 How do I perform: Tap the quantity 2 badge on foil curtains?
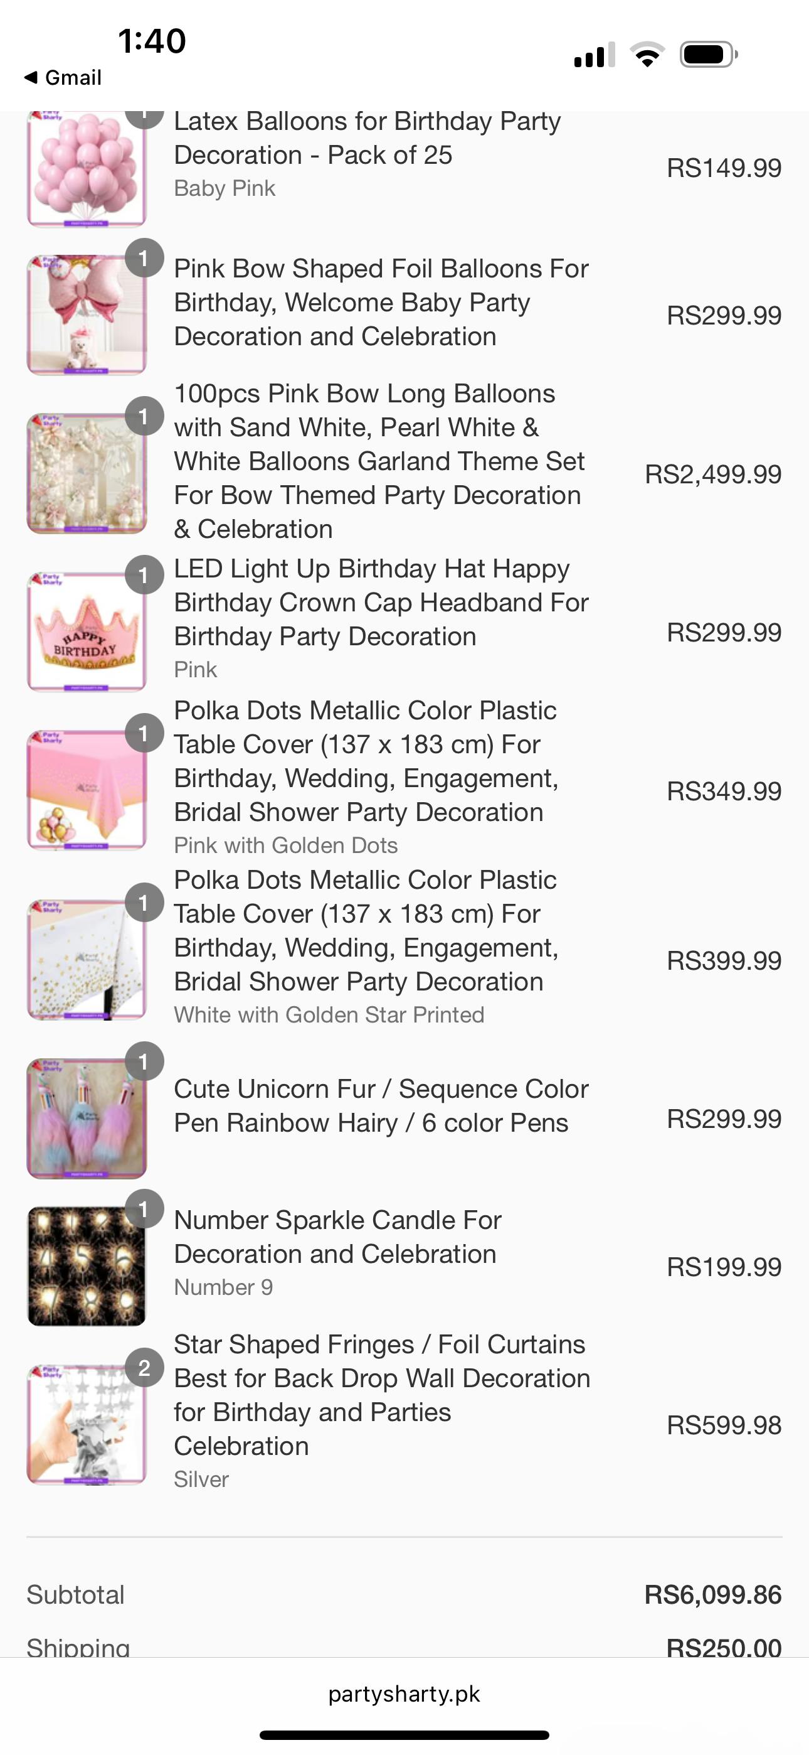coord(144,1368)
